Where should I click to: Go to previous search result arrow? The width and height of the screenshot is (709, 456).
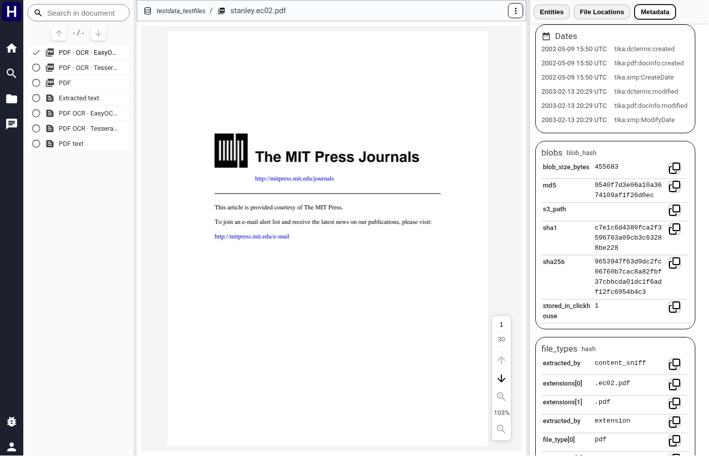click(59, 33)
